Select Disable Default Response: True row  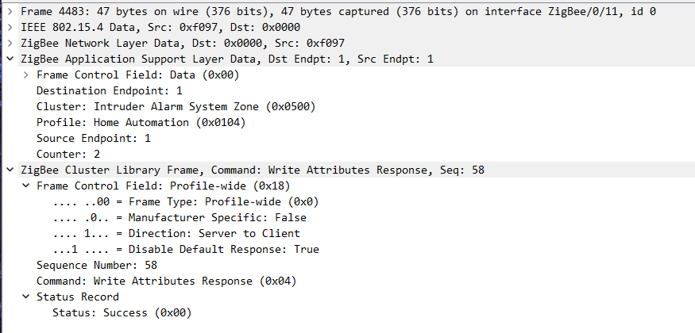[185, 249]
